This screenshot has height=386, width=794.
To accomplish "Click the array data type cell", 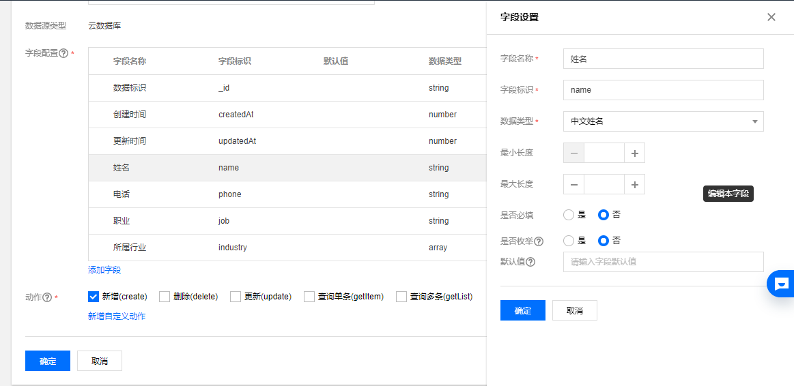I will [x=438, y=248].
